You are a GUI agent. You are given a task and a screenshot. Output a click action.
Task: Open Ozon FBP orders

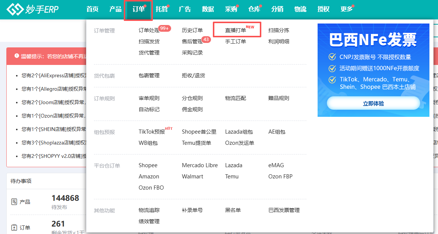pyautogui.click(x=280, y=177)
